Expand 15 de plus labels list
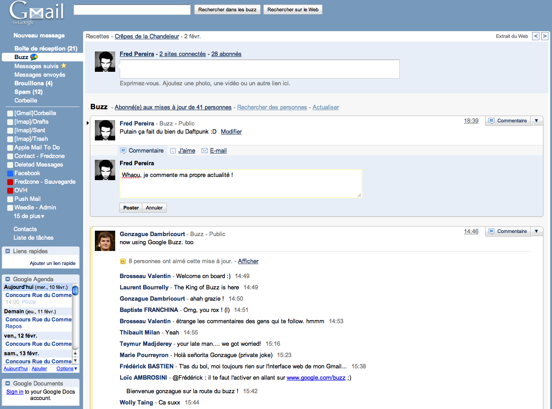 pos(29,216)
